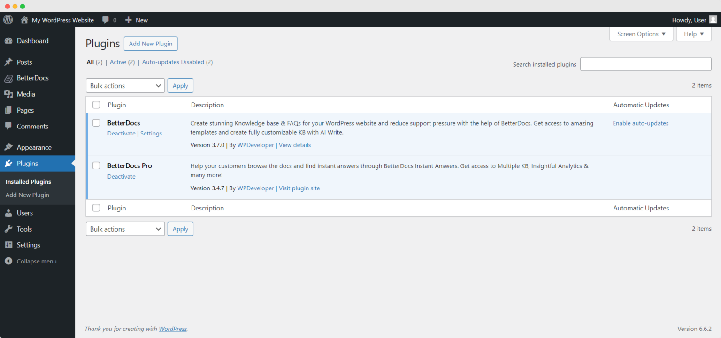The height and width of the screenshot is (338, 721).
Task: Click inside the plugin search field
Action: pyautogui.click(x=645, y=64)
